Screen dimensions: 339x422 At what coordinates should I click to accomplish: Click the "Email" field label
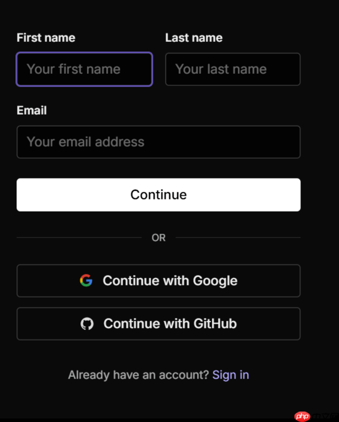pos(31,110)
